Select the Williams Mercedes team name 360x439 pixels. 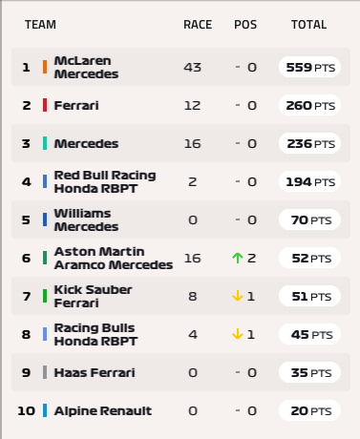(x=86, y=219)
